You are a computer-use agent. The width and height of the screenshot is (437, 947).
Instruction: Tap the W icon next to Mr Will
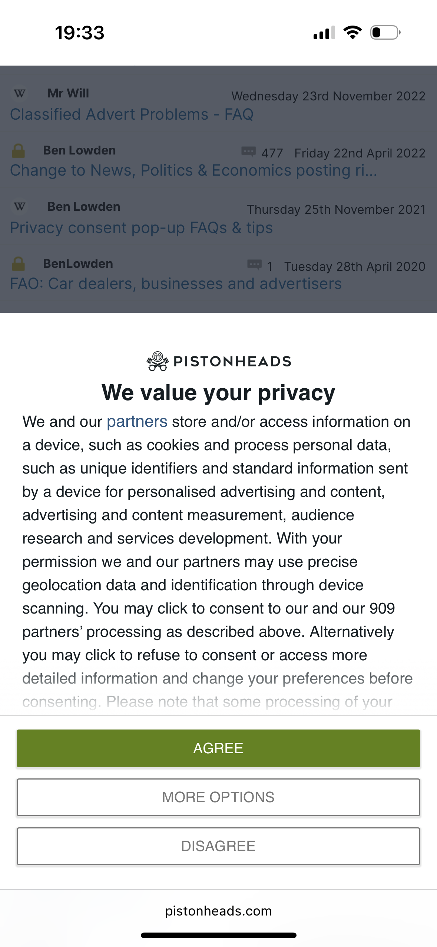(x=20, y=93)
